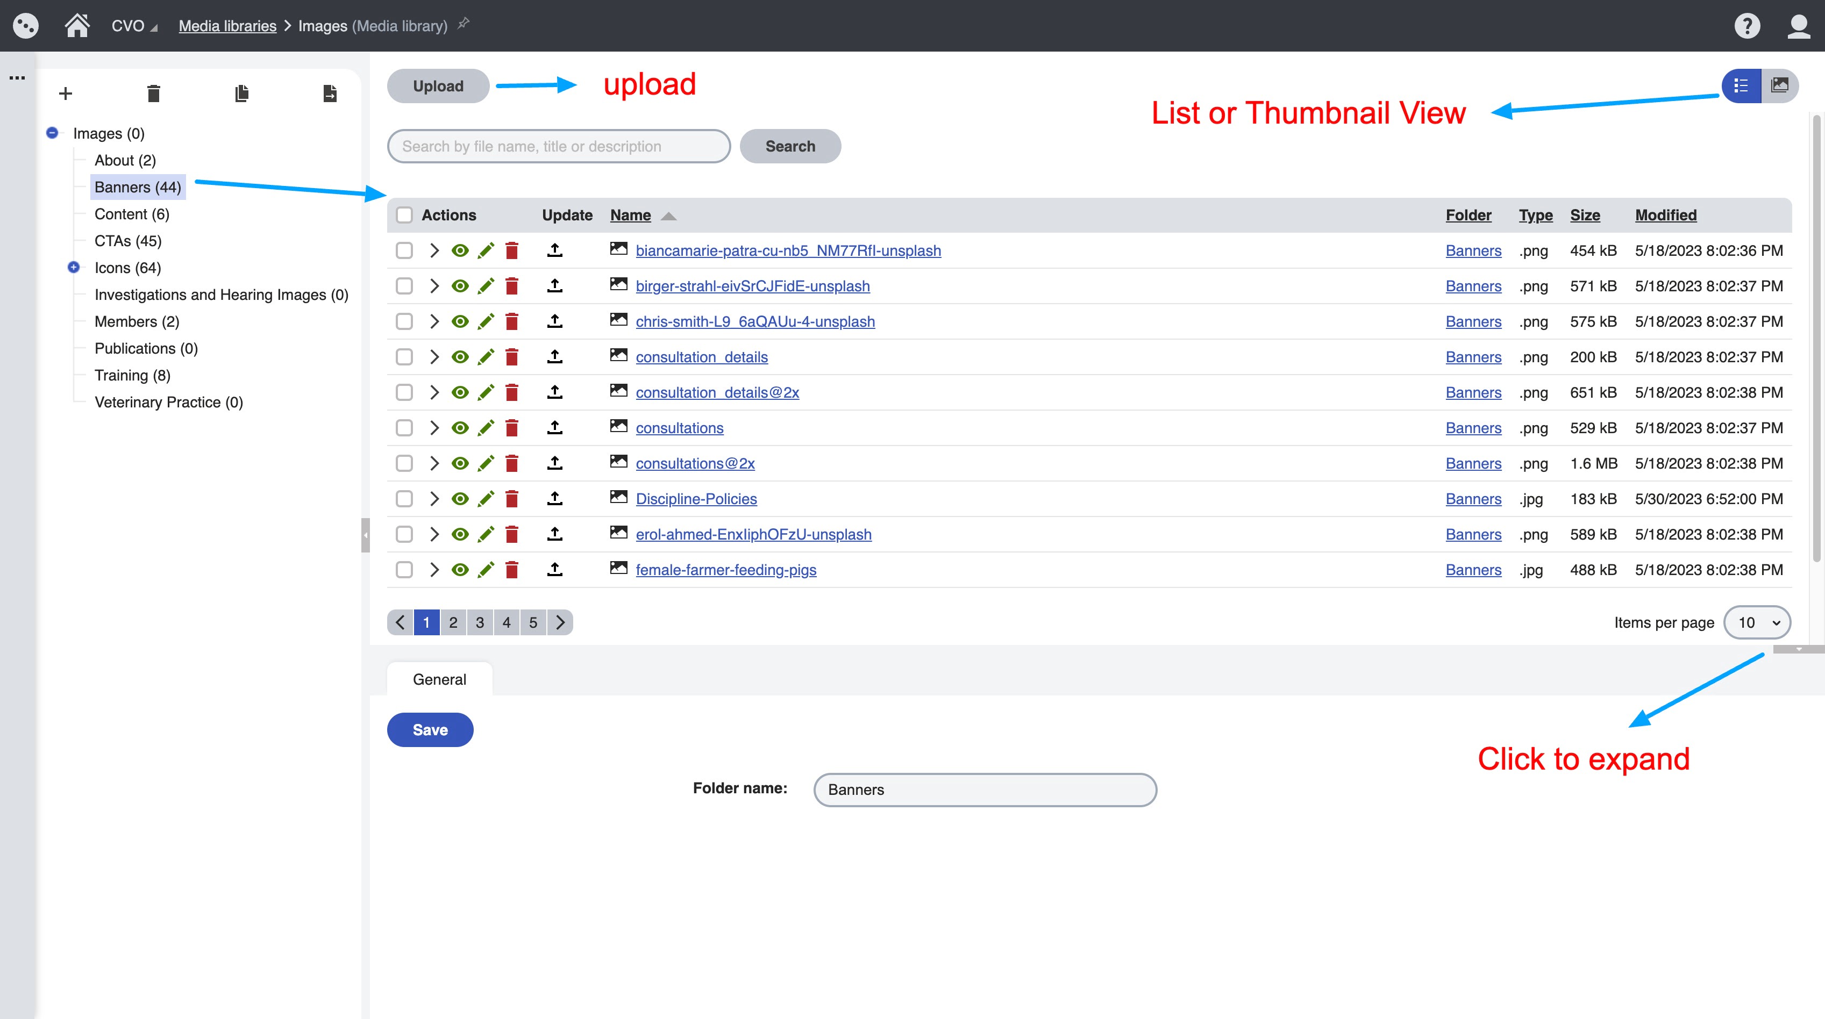Open the Media libraries breadcrumb link
This screenshot has height=1019, width=1825.
click(227, 26)
